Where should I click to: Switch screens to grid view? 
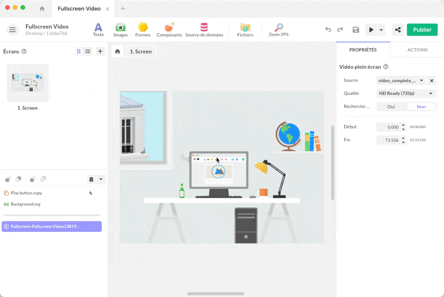(x=79, y=51)
